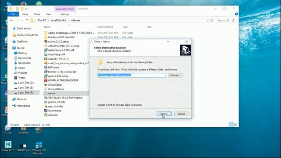Open Maya 2017 desktop shortcut
Viewport: 281px width, 158px height.
[8, 146]
